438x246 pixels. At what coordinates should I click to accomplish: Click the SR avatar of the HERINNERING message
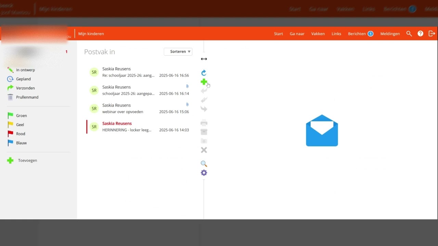(94, 127)
